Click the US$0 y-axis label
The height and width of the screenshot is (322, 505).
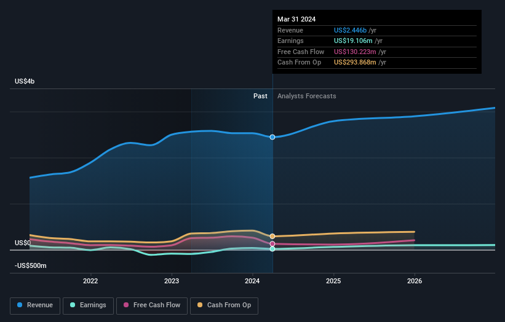(23, 243)
